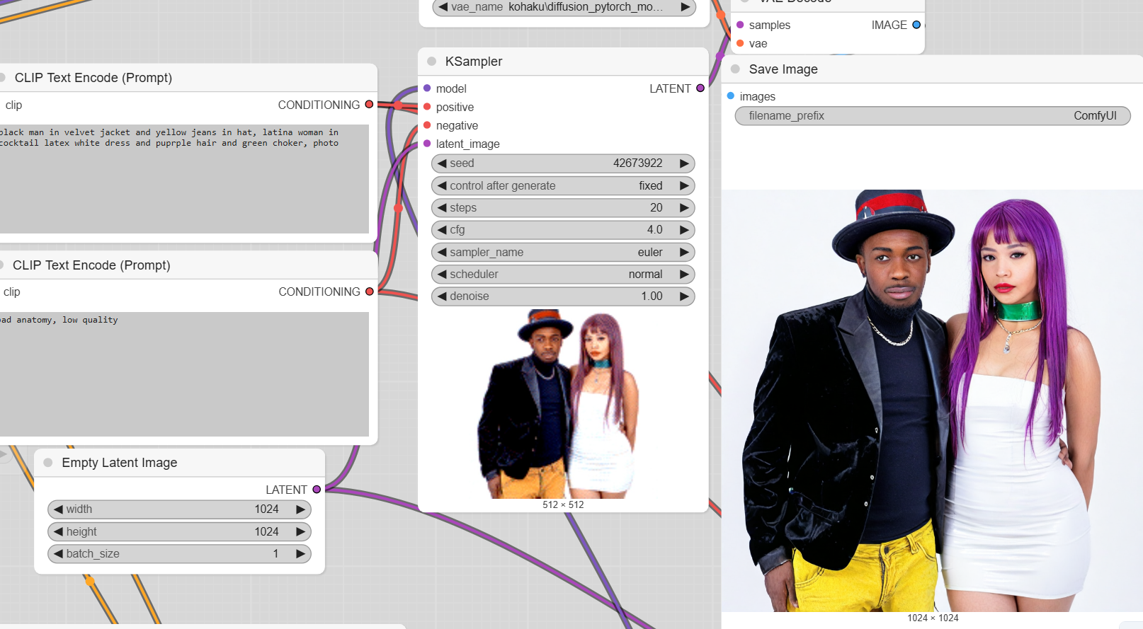This screenshot has height=629, width=1143.
Task: Click the upper CLIP Text Encode title
Action: (x=93, y=78)
